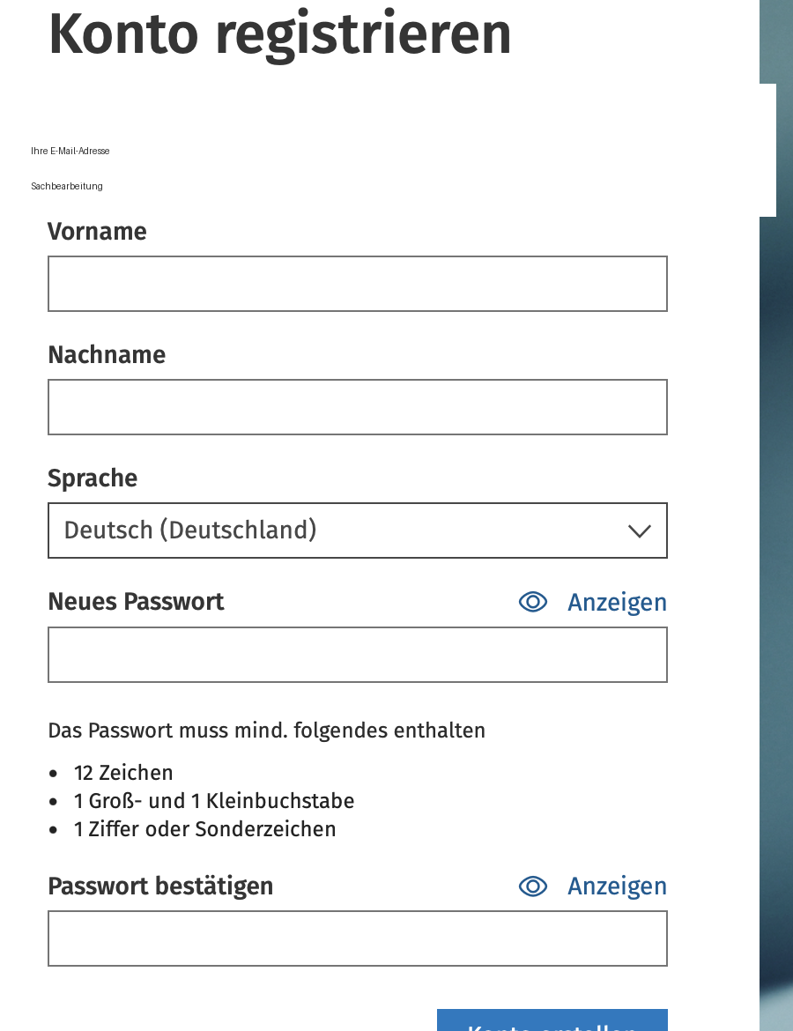Focus the Vorname input field
This screenshot has height=1031, width=793.
[x=358, y=284]
